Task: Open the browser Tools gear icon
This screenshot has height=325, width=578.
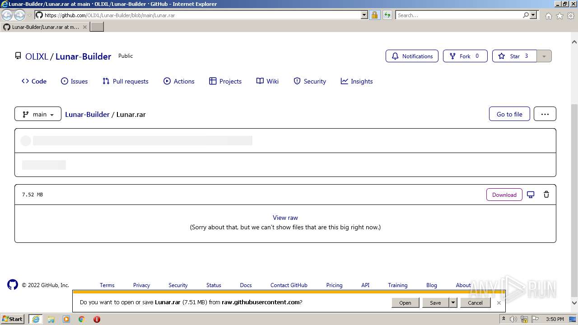Action: point(571,16)
